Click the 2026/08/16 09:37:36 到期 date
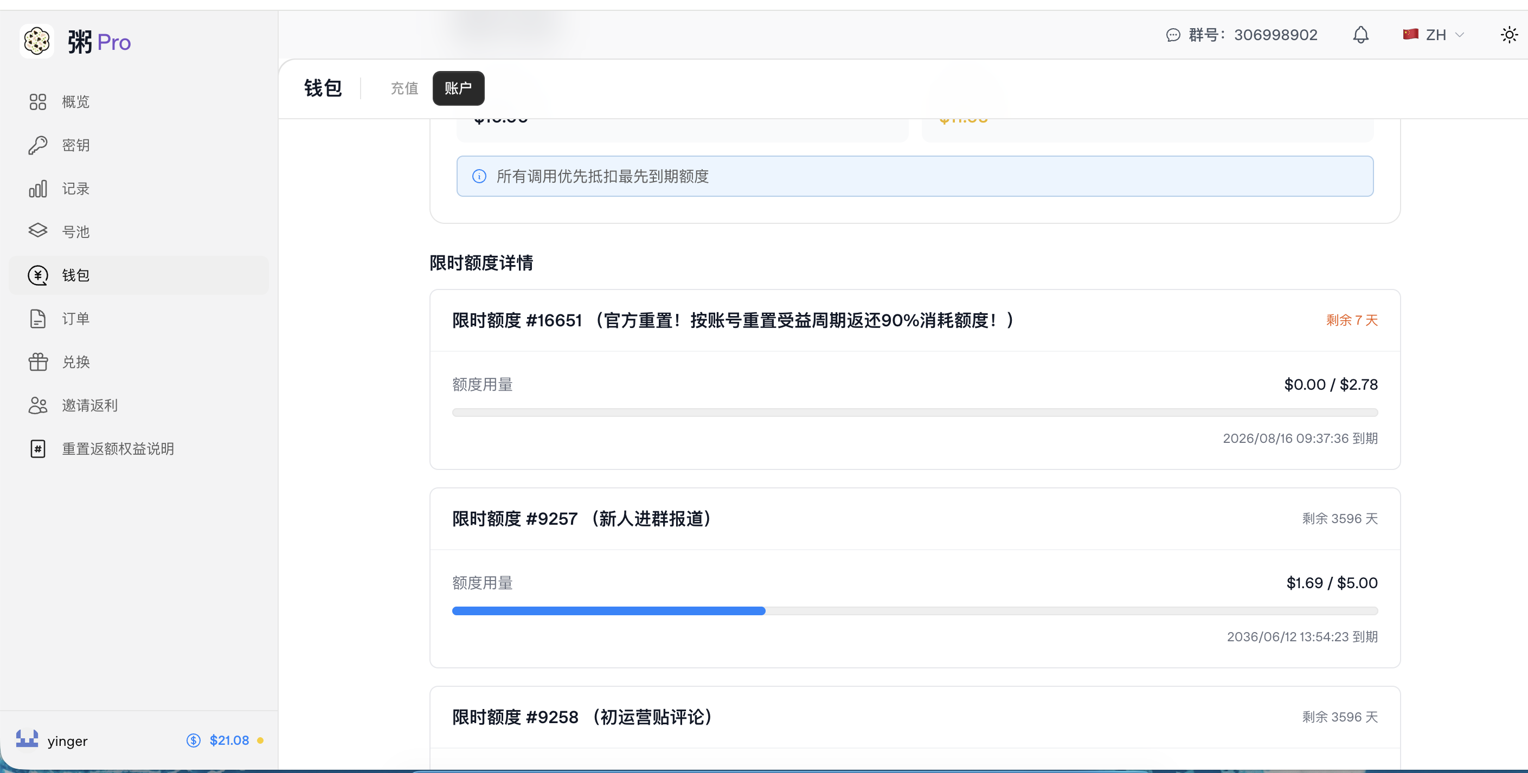This screenshot has height=773, width=1528. click(1300, 438)
